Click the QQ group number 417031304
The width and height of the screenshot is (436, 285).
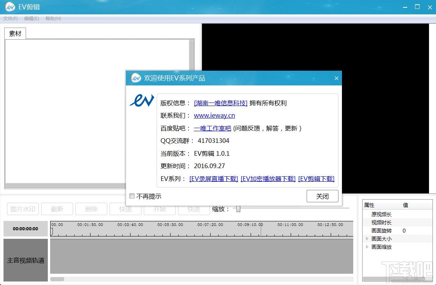[x=213, y=141]
